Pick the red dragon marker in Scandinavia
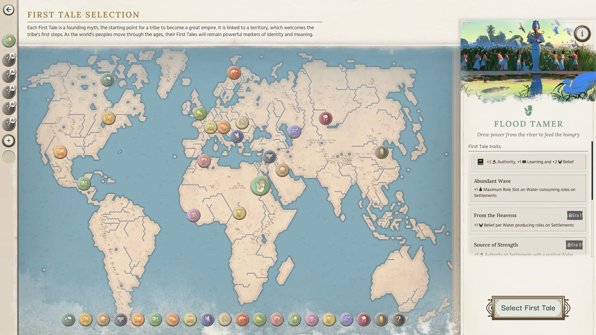596x335 pixels. click(x=234, y=73)
